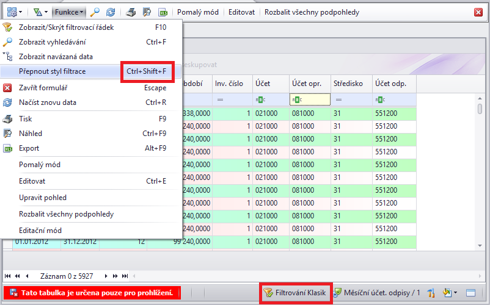Select Načíst znovu data menu item
The height and width of the screenshot is (305, 490).
tap(90, 102)
